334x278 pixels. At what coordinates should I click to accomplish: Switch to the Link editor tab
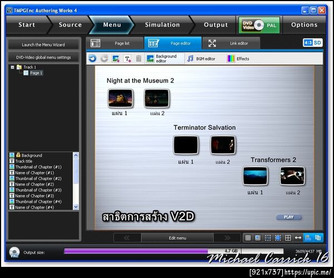pyautogui.click(x=231, y=43)
